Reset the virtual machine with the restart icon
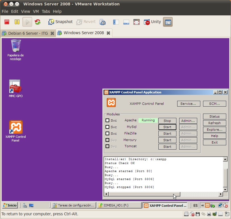Image resolution: width=231 pixels, height=219 pixels. point(37,22)
